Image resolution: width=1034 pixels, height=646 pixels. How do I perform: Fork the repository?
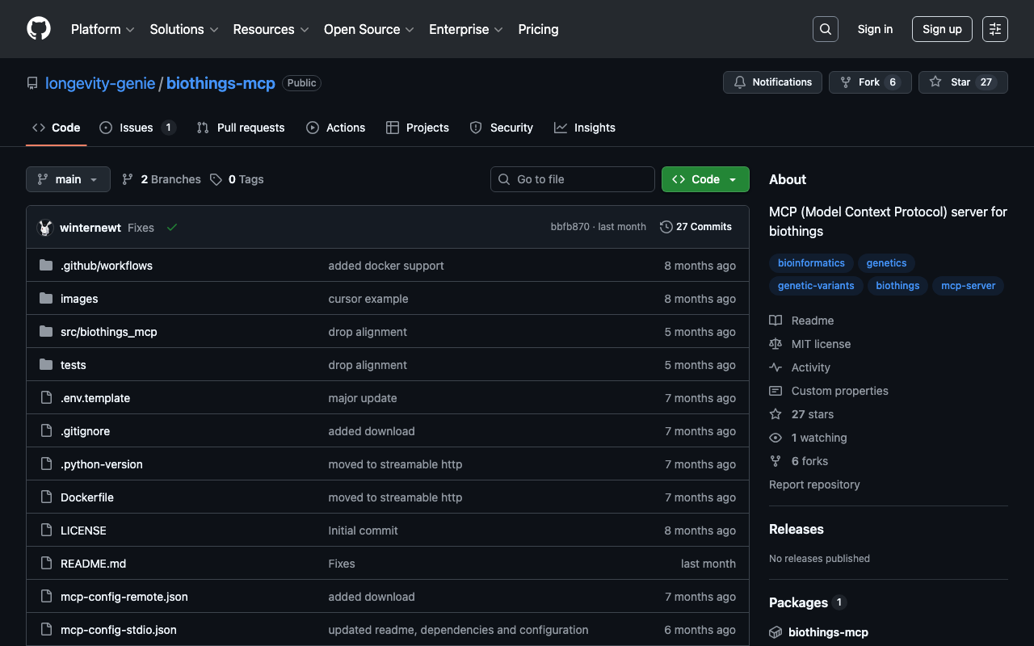coord(869,82)
